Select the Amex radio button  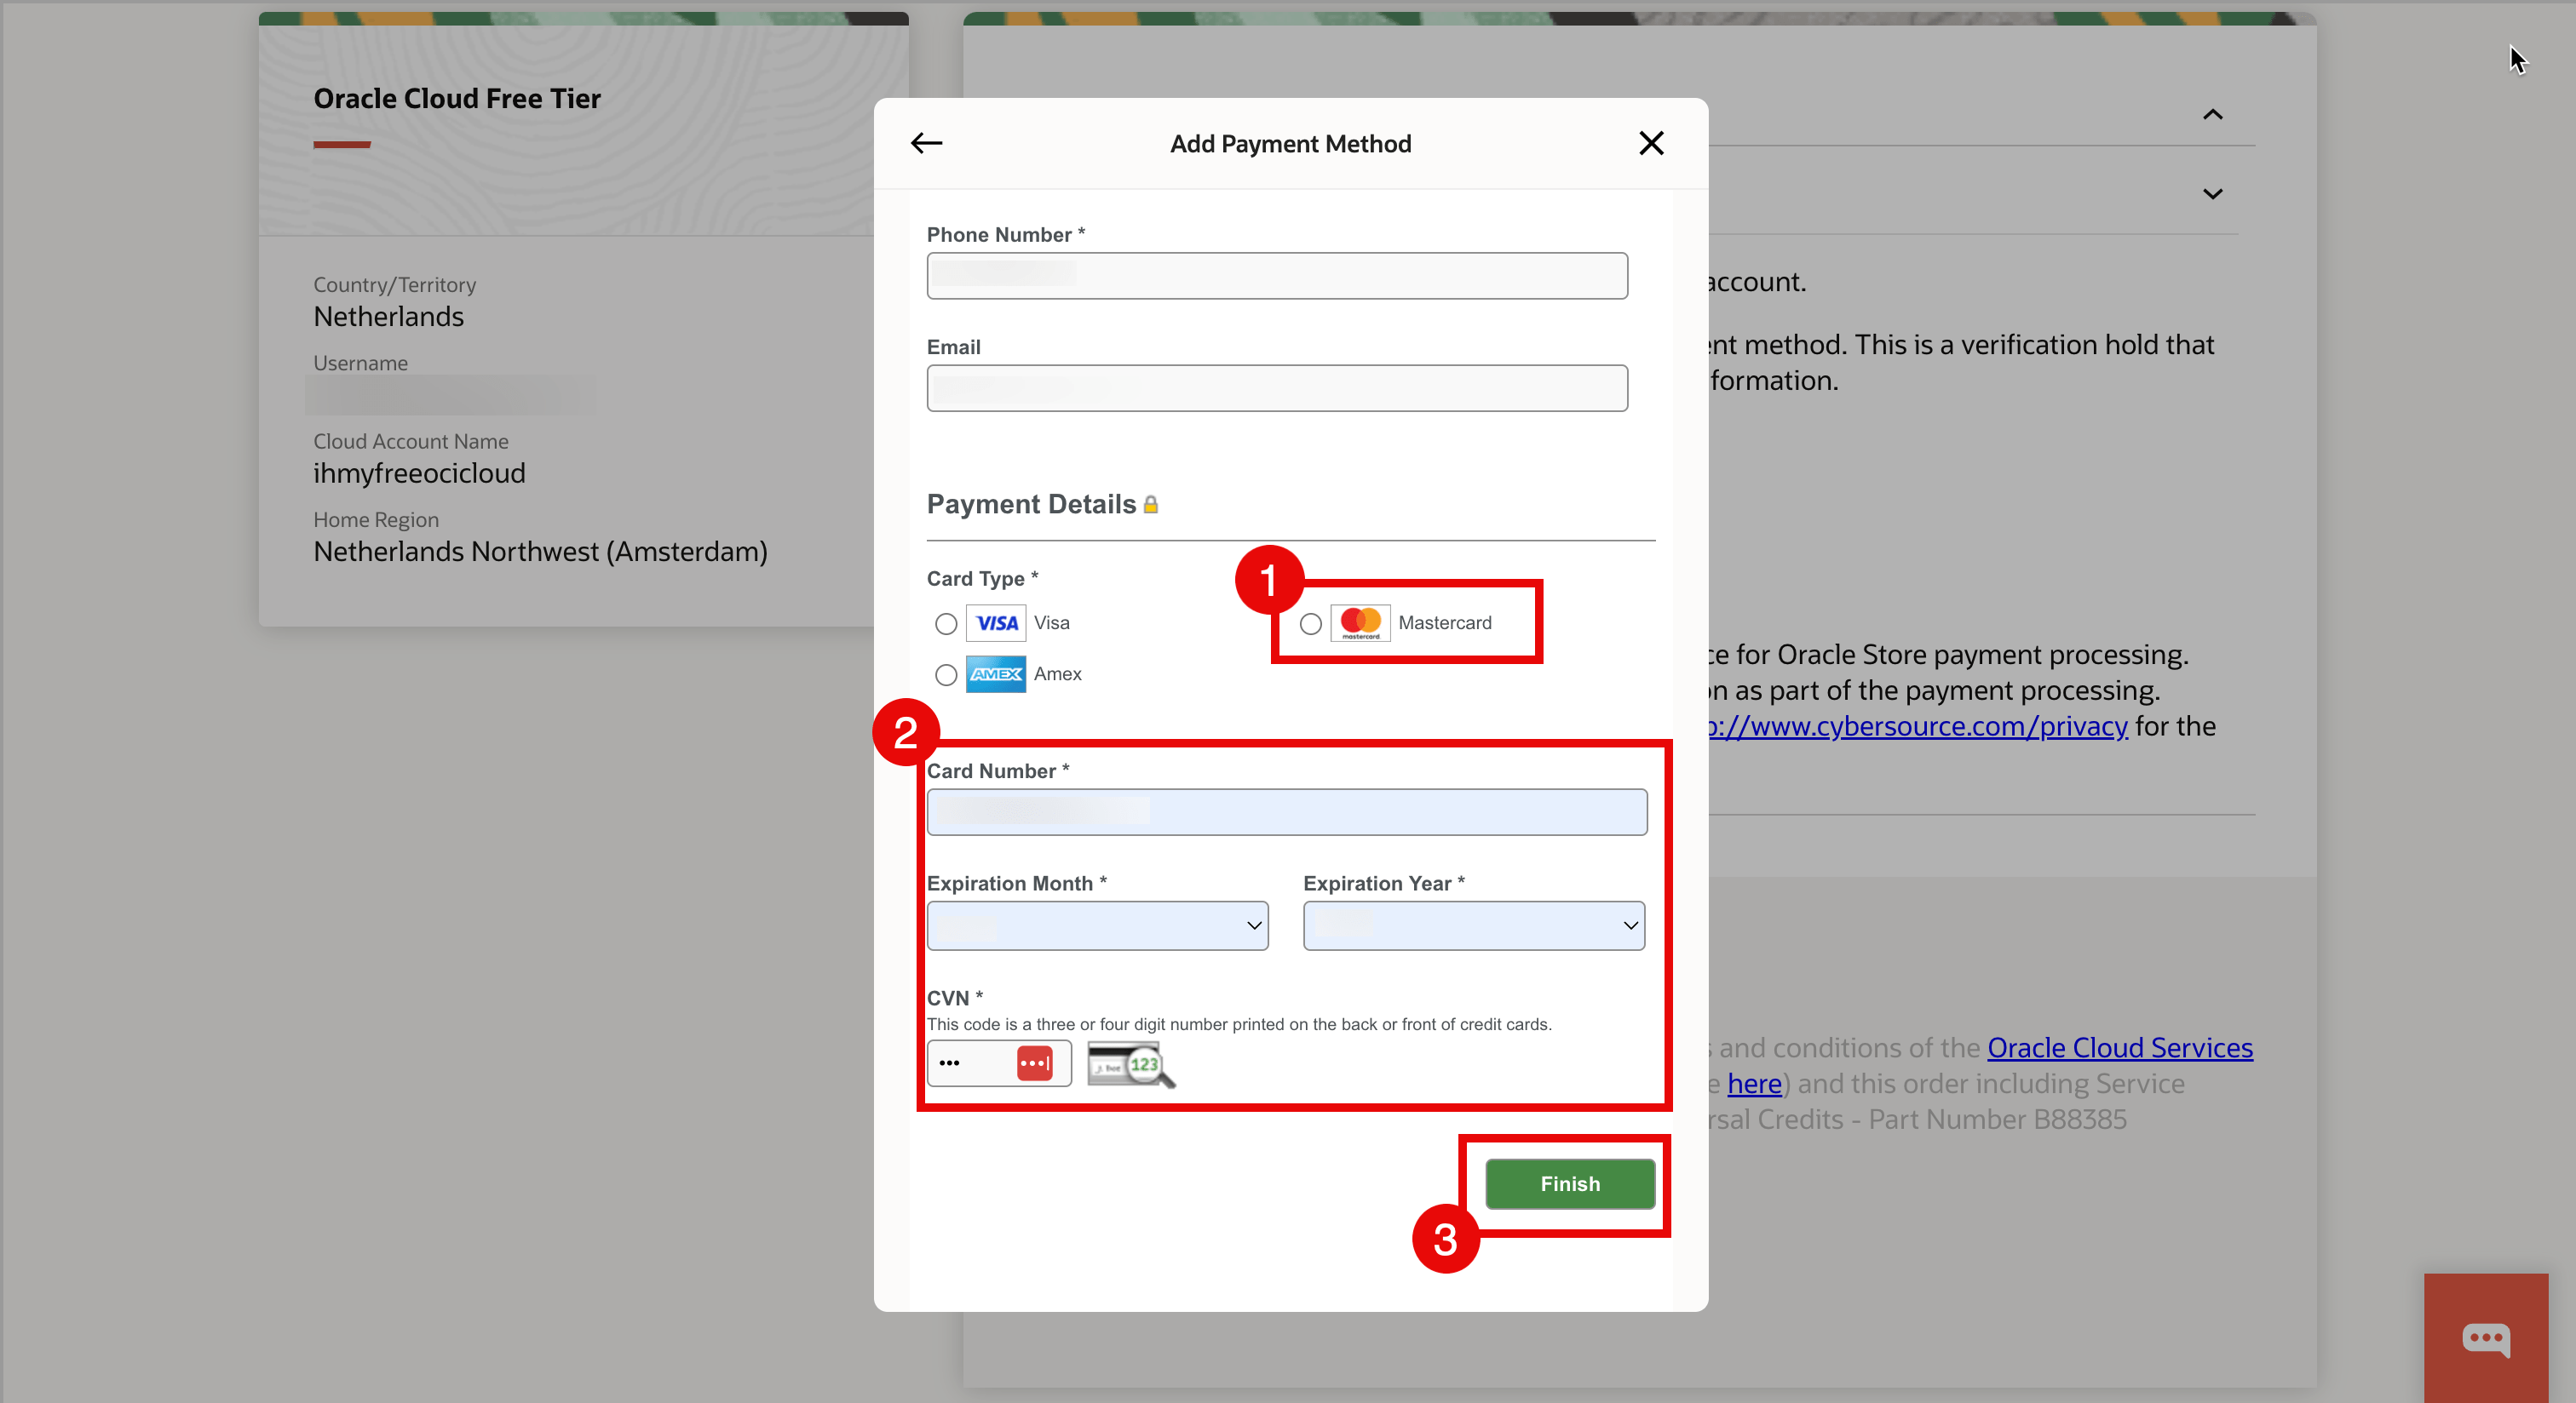tap(945, 675)
